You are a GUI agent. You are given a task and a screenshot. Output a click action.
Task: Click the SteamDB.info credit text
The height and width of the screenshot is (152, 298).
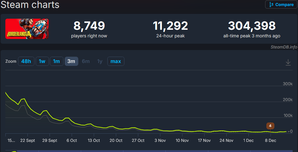[x=284, y=47]
